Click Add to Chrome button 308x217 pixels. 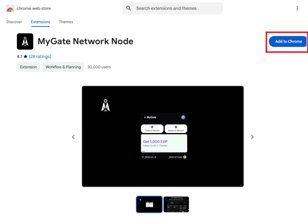tap(288, 41)
